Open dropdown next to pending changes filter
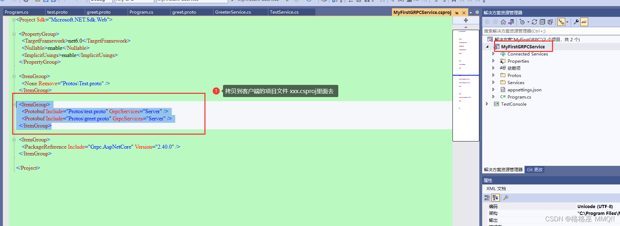The image size is (620, 226). [528, 22]
